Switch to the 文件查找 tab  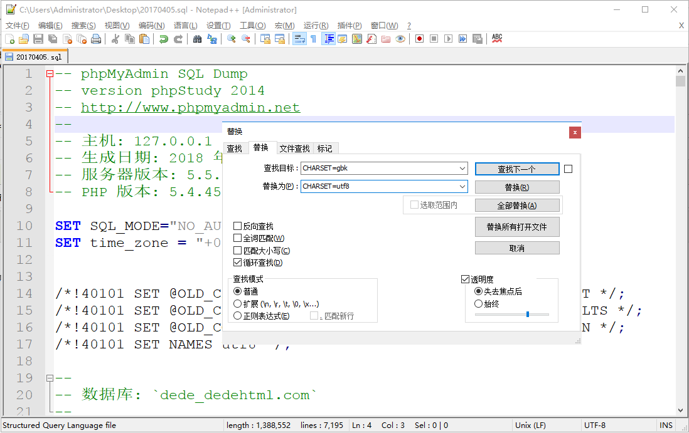[x=294, y=148]
